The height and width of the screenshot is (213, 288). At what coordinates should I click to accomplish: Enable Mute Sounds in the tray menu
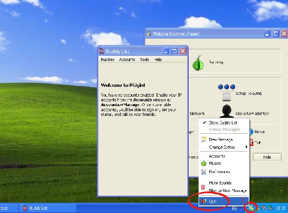[x=220, y=183]
